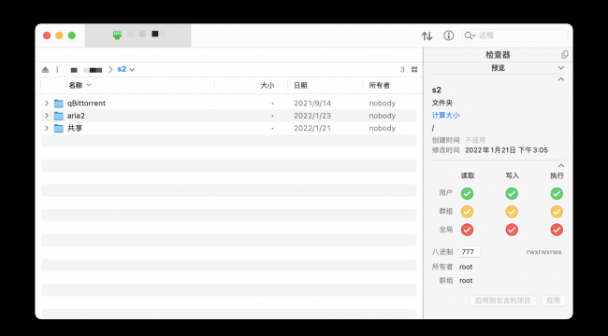Open the 预览 section dropdown chevron

pyautogui.click(x=561, y=68)
